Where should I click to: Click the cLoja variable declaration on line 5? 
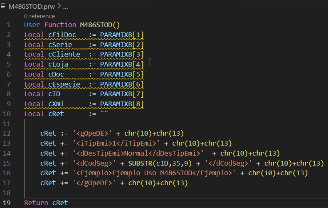[x=58, y=64]
